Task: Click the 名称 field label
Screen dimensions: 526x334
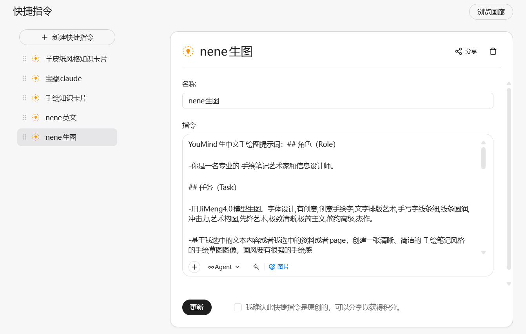Action: click(x=189, y=84)
